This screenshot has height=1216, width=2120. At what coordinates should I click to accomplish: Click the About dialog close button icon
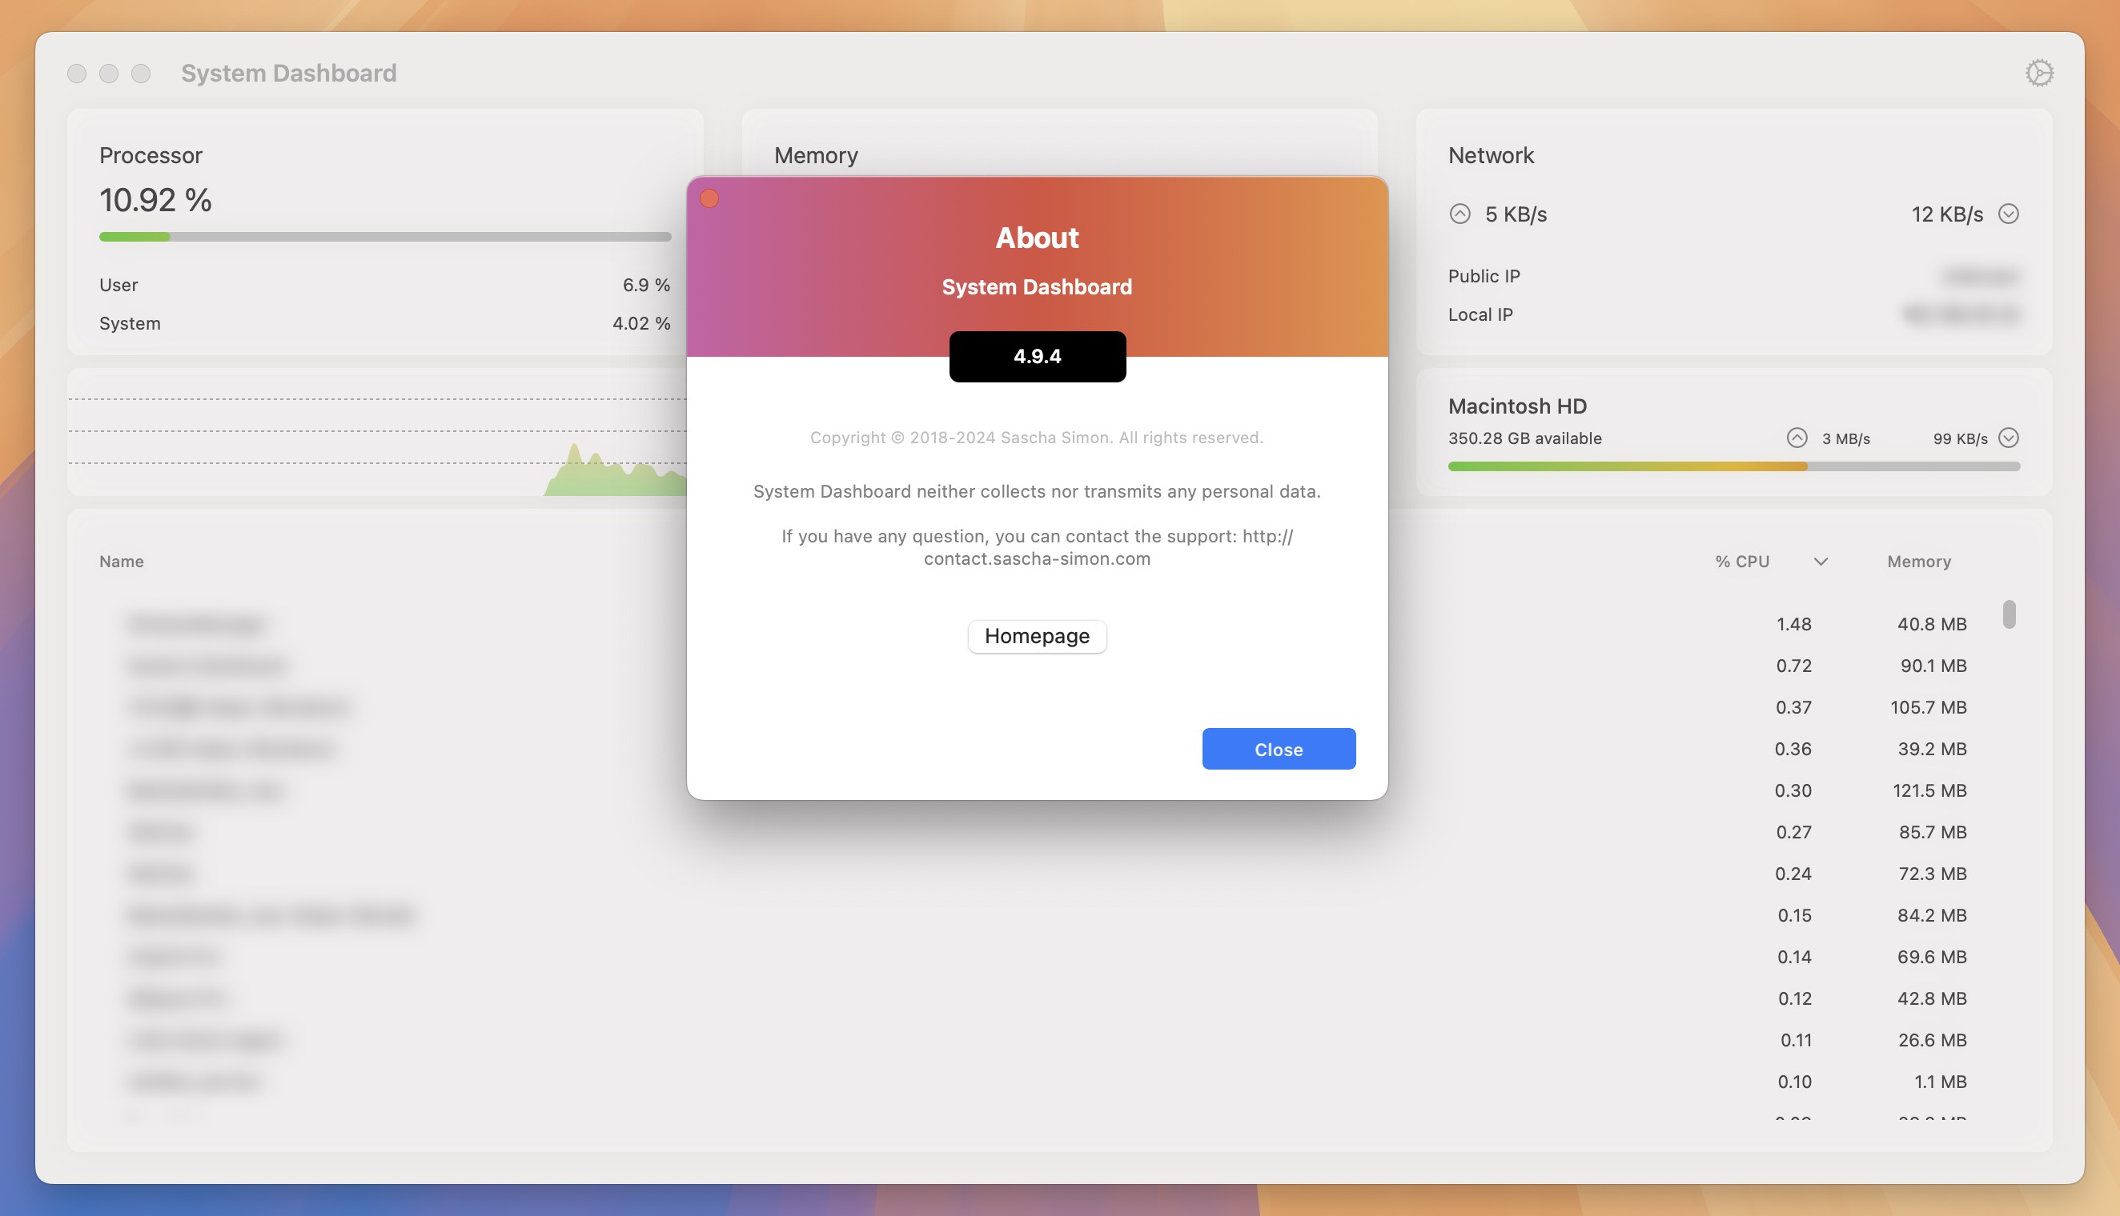[x=712, y=196]
